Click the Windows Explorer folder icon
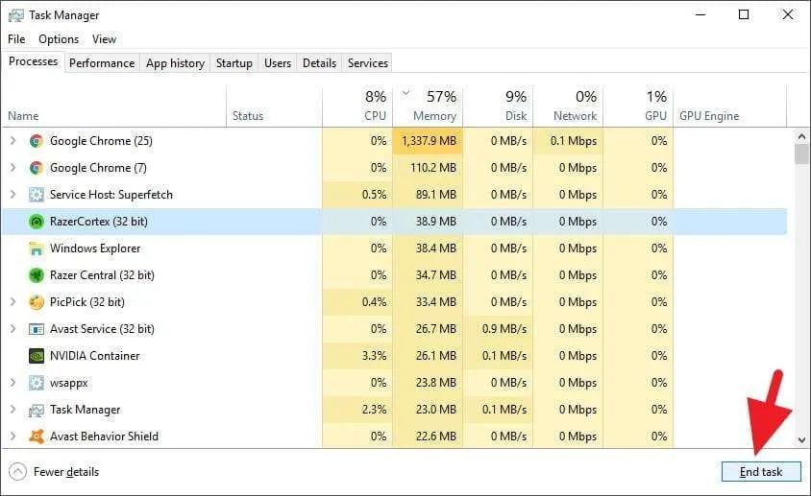This screenshot has width=811, height=496. tap(37, 248)
